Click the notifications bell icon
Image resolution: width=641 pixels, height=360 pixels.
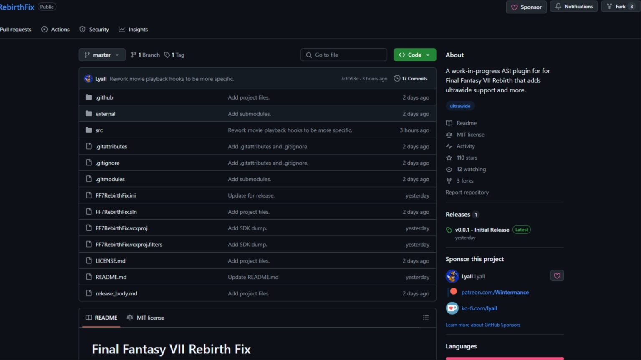[558, 7]
